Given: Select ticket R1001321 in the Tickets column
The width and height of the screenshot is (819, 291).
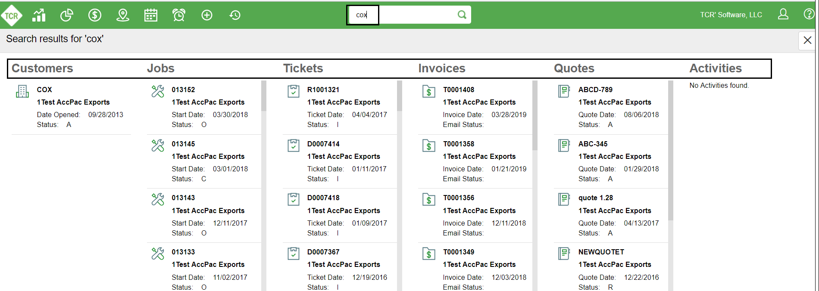Looking at the screenshot, I should point(323,90).
